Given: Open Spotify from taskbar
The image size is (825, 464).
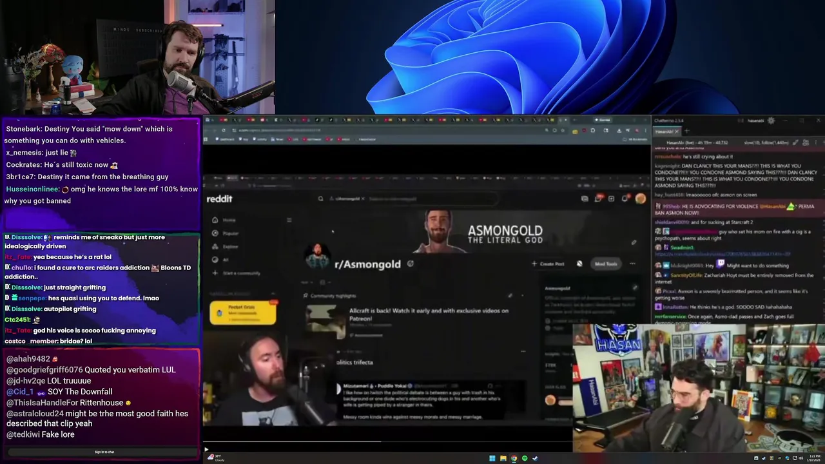Looking at the screenshot, I should 525,458.
